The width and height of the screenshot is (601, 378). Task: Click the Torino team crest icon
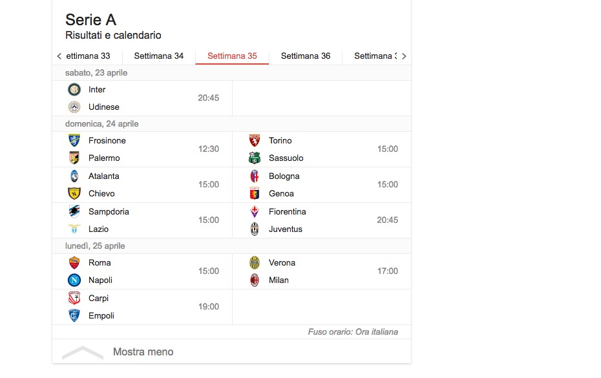pyautogui.click(x=255, y=140)
